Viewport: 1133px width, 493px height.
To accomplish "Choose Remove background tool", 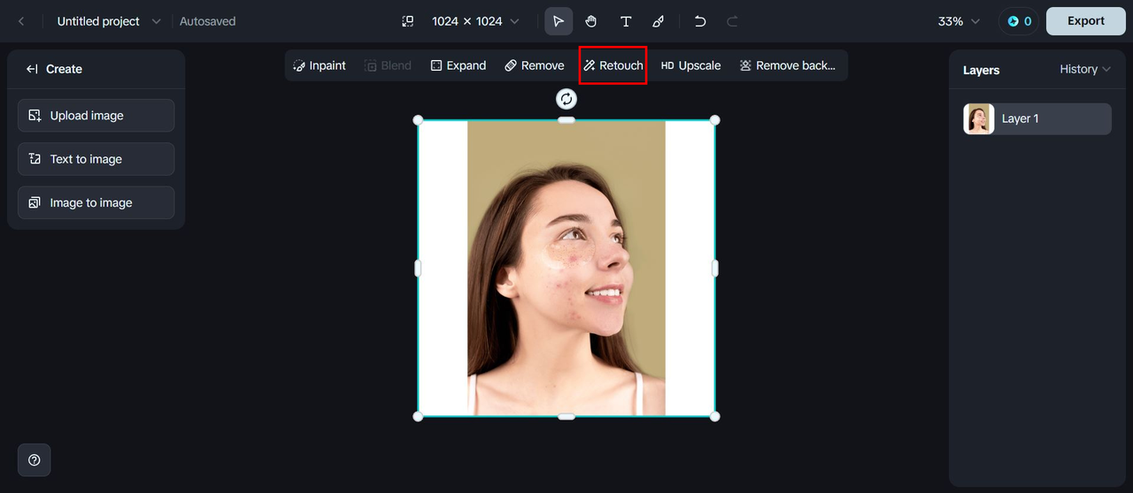I will 788,65.
